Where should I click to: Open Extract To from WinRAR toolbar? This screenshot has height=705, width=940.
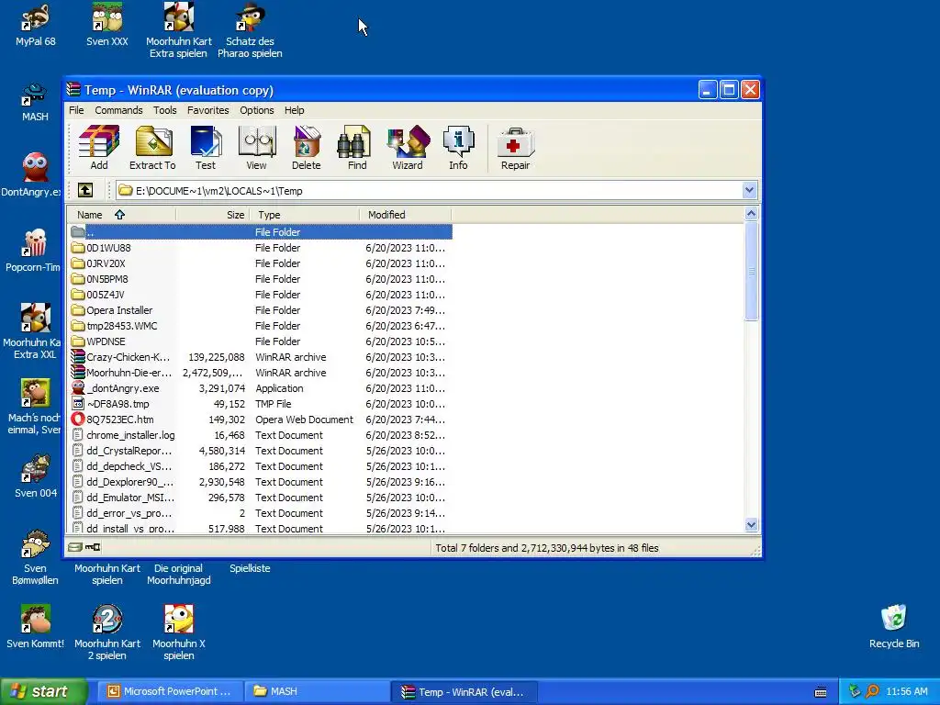click(152, 148)
